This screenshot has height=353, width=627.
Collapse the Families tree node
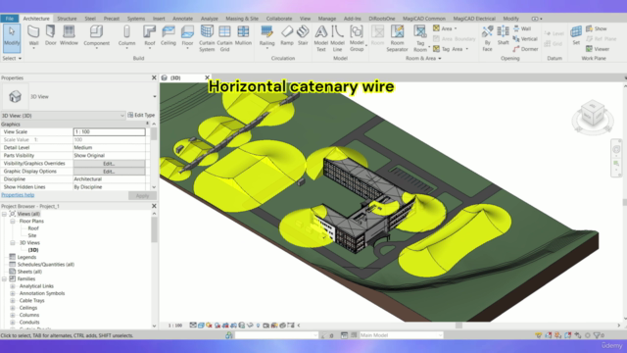[x=4, y=278]
